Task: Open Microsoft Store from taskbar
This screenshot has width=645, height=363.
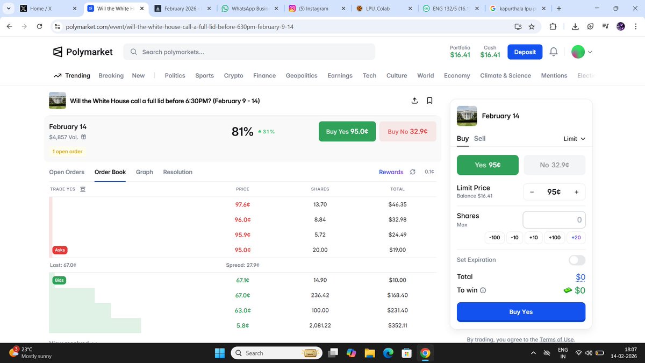Action: [407, 353]
